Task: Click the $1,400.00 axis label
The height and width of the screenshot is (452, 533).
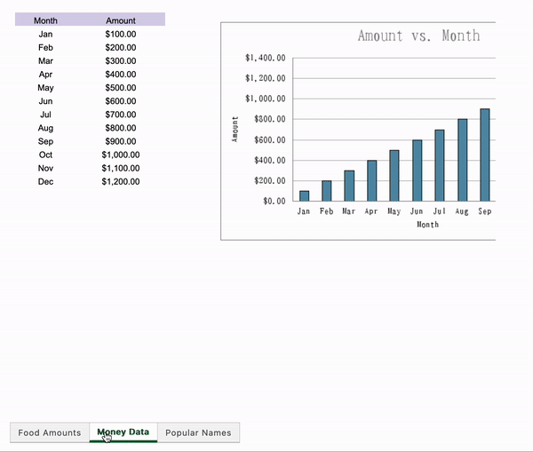Action: pyautogui.click(x=266, y=58)
